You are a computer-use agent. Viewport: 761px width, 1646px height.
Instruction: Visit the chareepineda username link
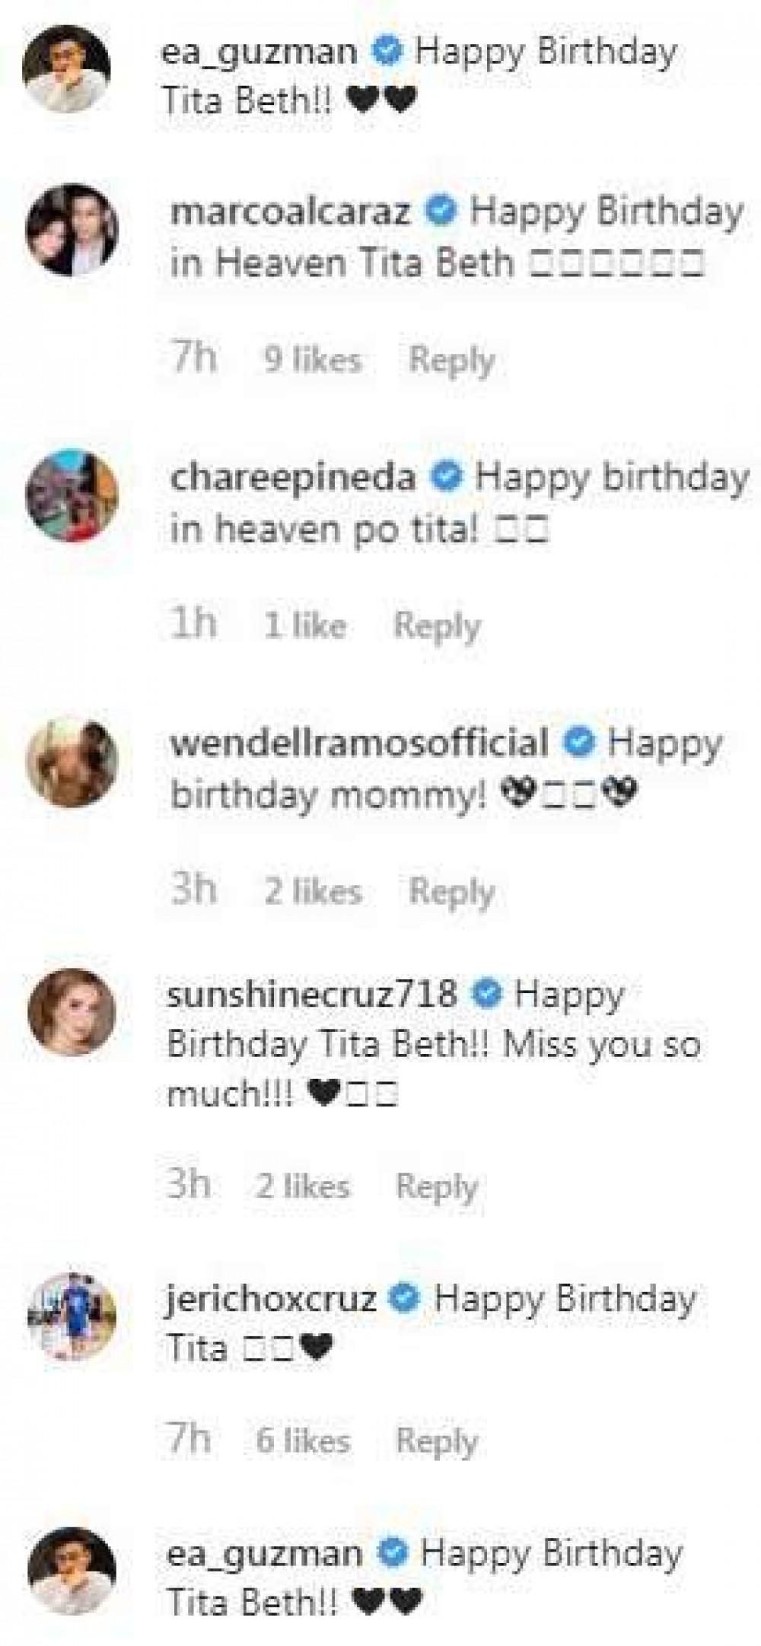pos(293,479)
